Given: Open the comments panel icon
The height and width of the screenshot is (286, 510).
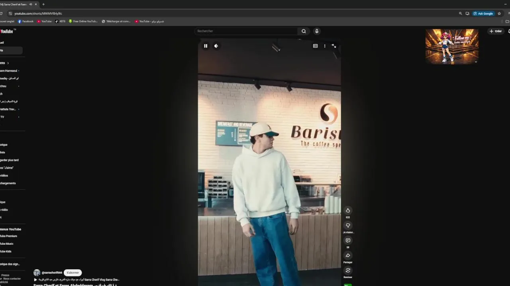Looking at the screenshot, I should (x=348, y=241).
